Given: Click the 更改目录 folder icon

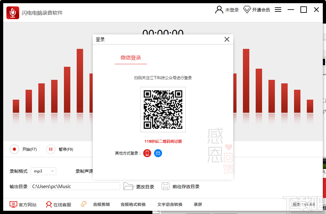Looking at the screenshot, I should [129, 186].
